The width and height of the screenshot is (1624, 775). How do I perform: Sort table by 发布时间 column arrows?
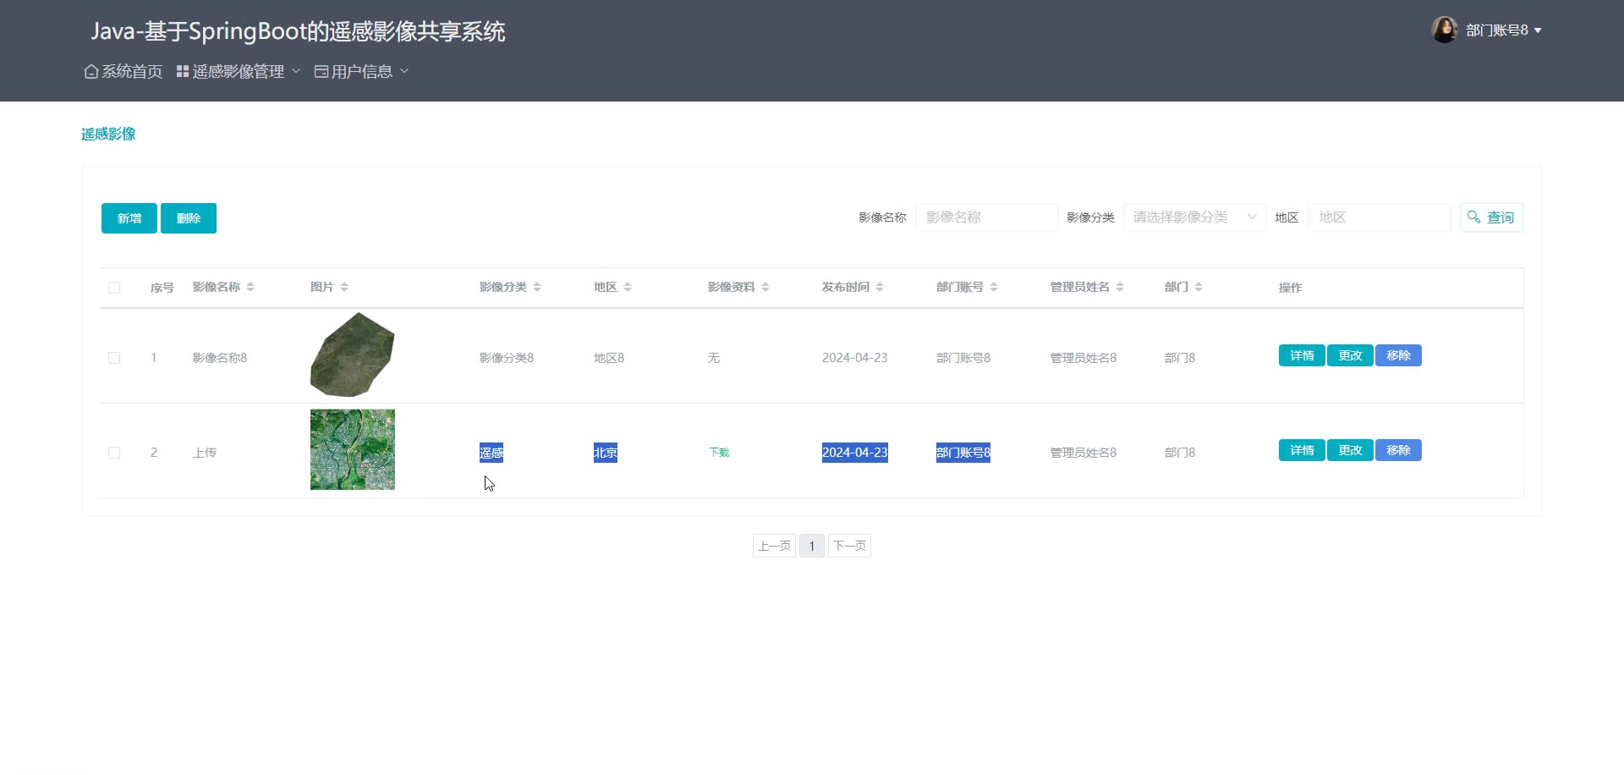click(880, 288)
